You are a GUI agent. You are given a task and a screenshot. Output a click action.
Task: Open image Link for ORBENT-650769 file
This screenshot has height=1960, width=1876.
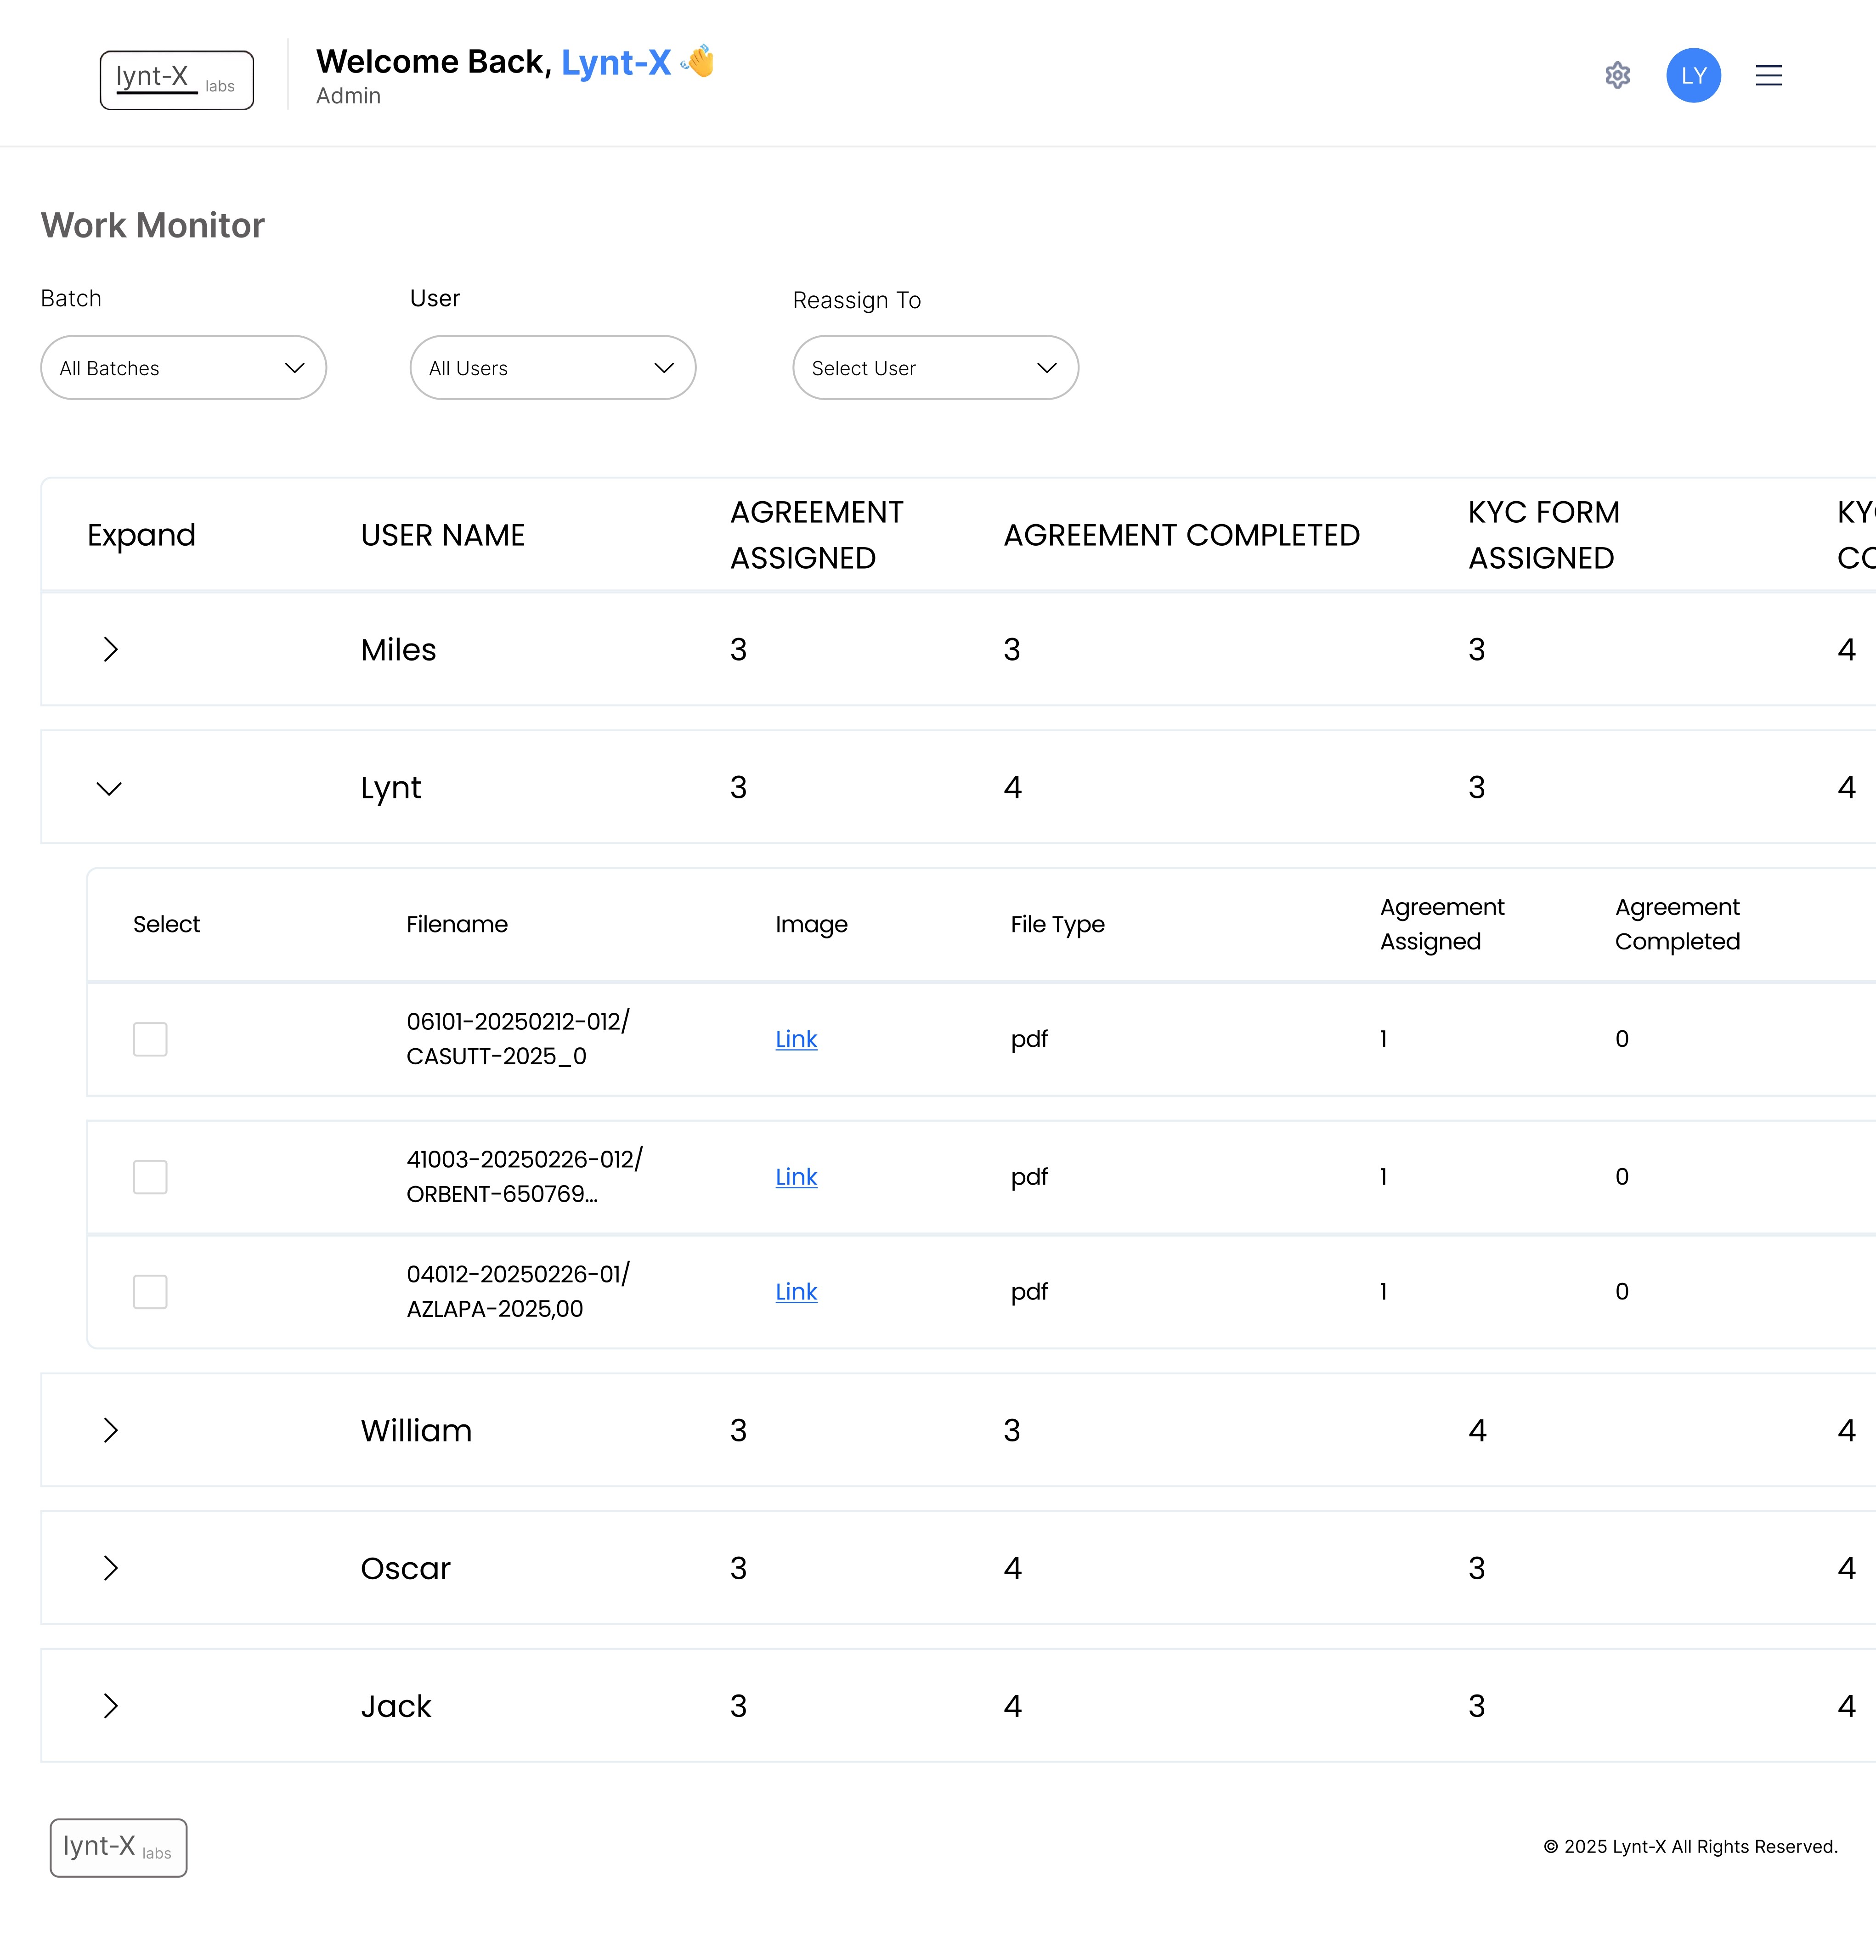(796, 1177)
